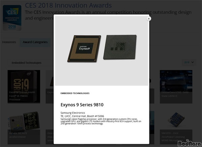Click the EMBEDDED TECHNOLOGIES label in popup
202x147 pixels.
tap(75, 93)
